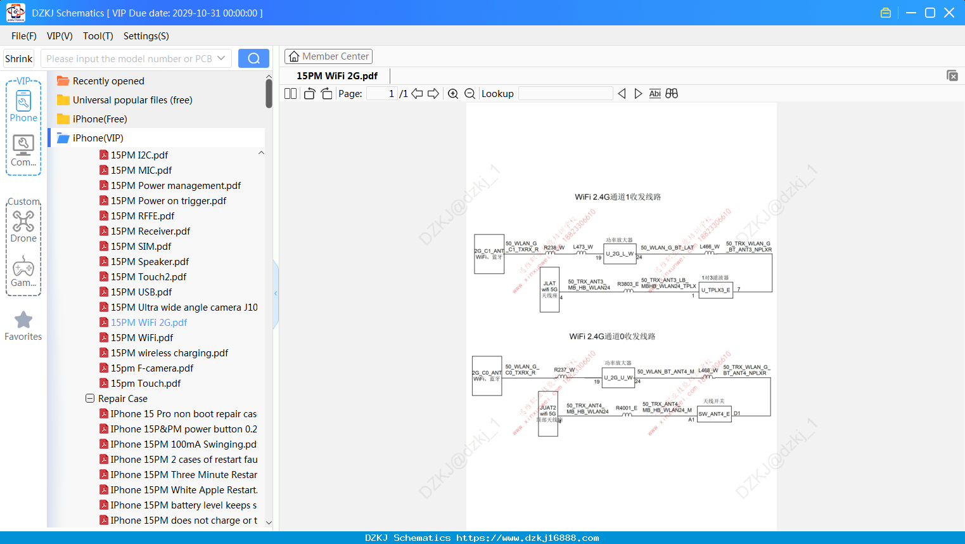Rotate the page clockwise
This screenshot has width=965, height=544.
326,94
